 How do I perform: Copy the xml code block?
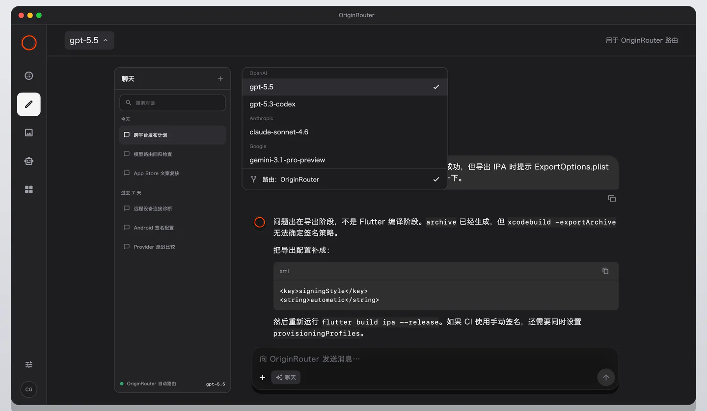(605, 271)
